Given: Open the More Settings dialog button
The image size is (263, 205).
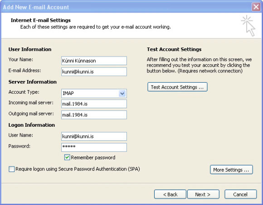Looking at the screenshot, I should (x=231, y=170).
